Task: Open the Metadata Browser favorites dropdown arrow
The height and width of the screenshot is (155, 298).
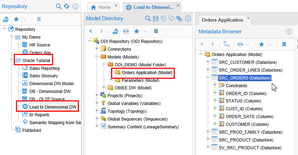Action: coord(270,45)
